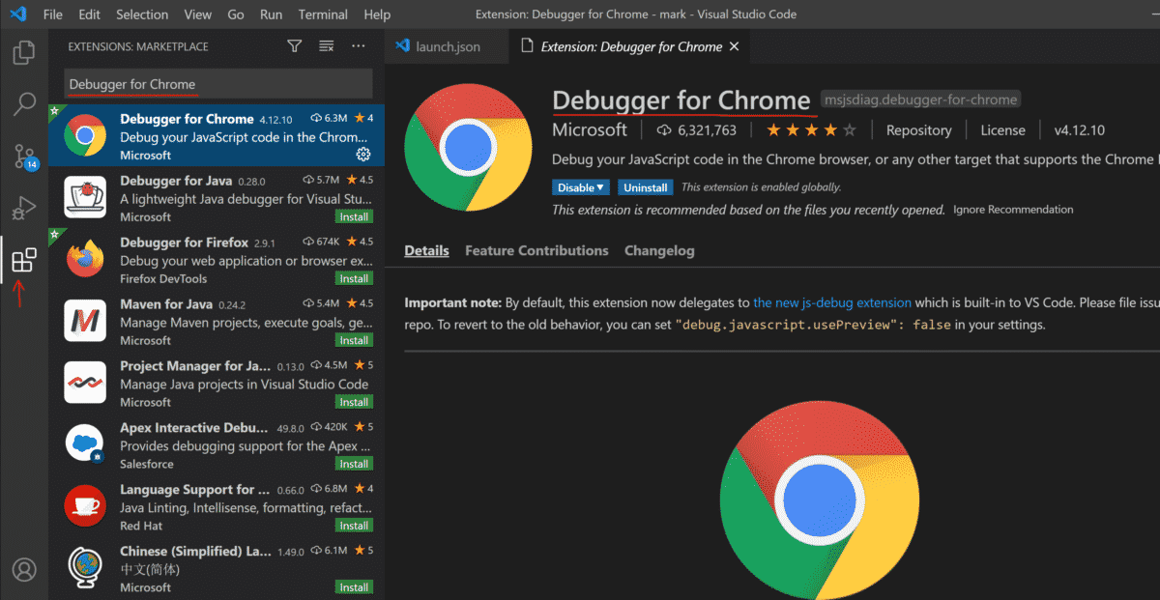1160x600 pixels.
Task: Open the extension's Repository link
Action: pyautogui.click(x=917, y=129)
